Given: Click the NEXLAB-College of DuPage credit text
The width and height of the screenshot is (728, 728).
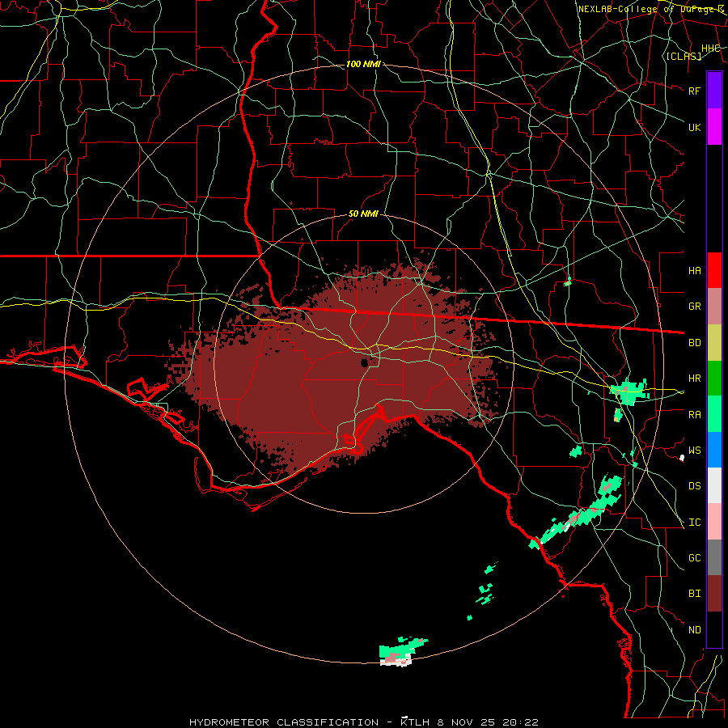Looking at the screenshot, I should point(651,9).
